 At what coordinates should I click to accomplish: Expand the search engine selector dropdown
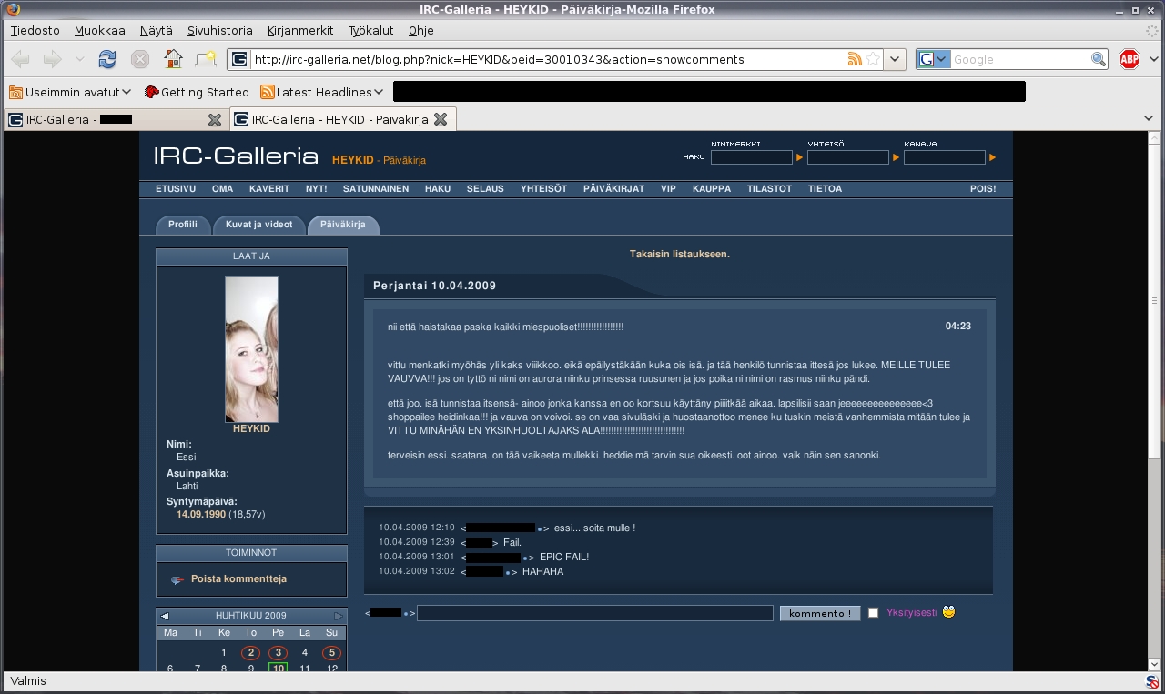[933, 59]
